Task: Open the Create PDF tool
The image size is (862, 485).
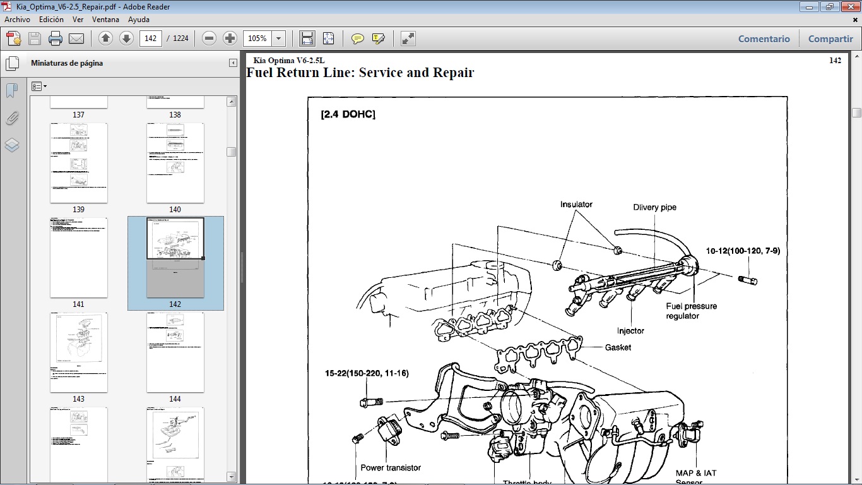Action: [13, 38]
